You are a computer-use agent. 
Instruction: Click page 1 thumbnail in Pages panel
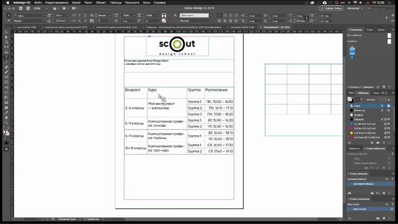point(353,51)
